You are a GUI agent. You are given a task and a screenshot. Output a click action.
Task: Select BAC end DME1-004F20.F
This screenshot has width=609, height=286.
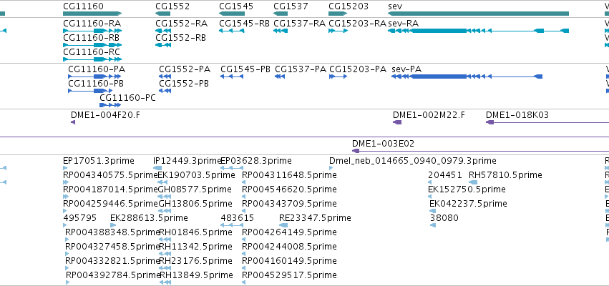tap(73, 122)
